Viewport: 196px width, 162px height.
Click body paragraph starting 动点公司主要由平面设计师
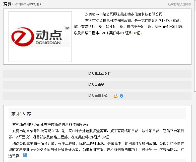click(x=96, y=149)
